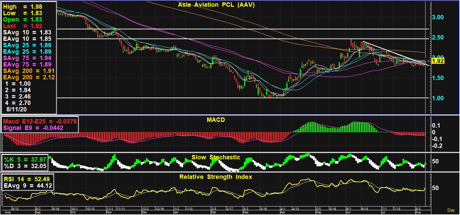The width and height of the screenshot is (460, 215).
Task: Click the 2/17 date axis label
Action: [230, 209]
